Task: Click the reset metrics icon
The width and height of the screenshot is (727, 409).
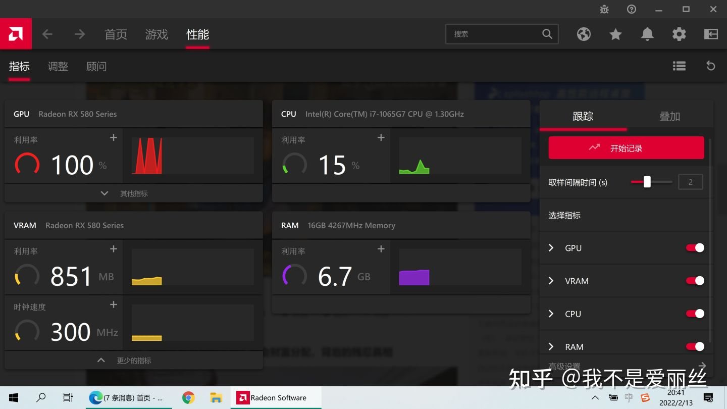Action: [711, 66]
